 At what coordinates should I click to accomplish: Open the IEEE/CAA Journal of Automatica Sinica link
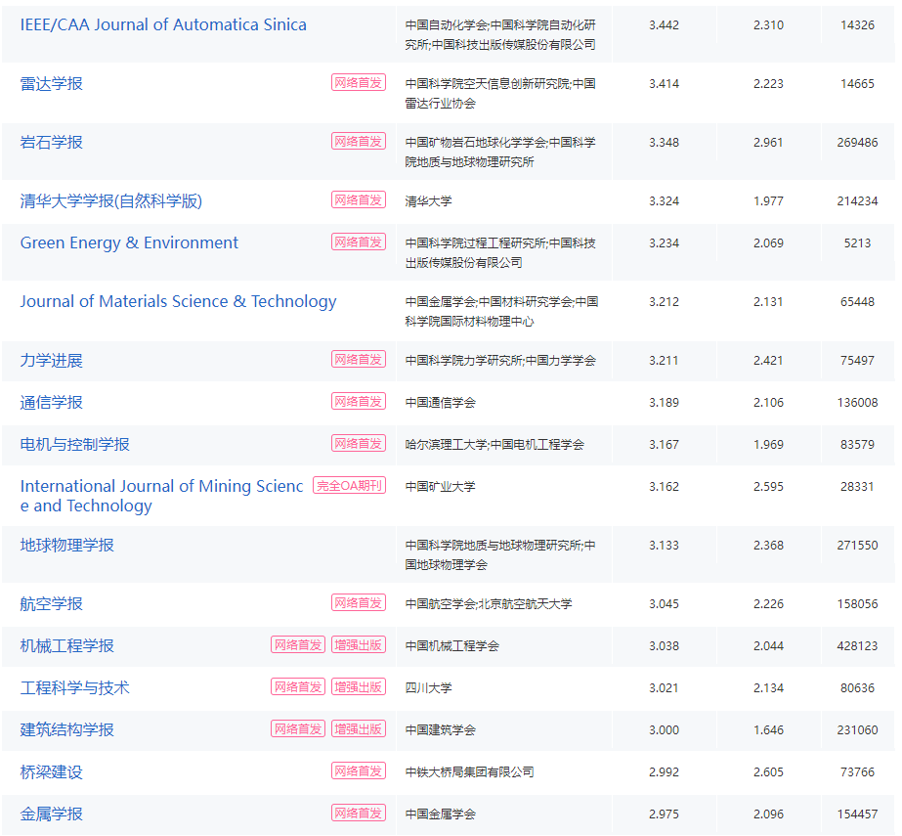pos(163,24)
